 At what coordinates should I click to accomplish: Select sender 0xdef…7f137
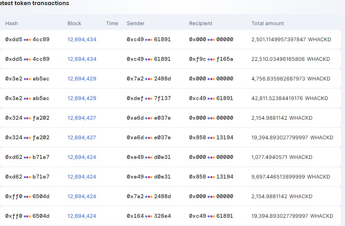[x=149, y=98]
